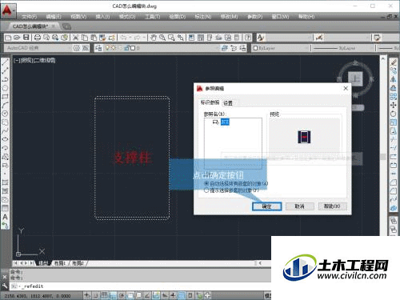Open the Edit menu
400x300 pixels.
coord(54,17)
